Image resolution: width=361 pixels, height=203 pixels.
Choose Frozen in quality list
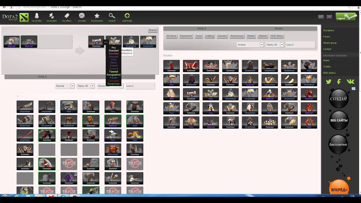point(114,78)
